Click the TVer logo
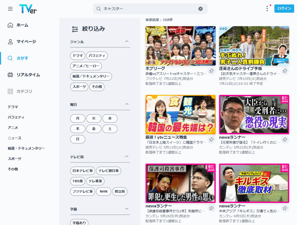Screen dimensions: 297x225 pos(28,9)
